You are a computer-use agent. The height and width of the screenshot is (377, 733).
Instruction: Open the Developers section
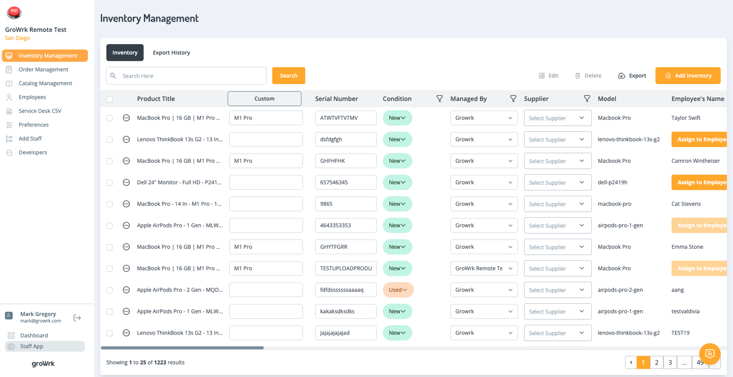[32, 152]
